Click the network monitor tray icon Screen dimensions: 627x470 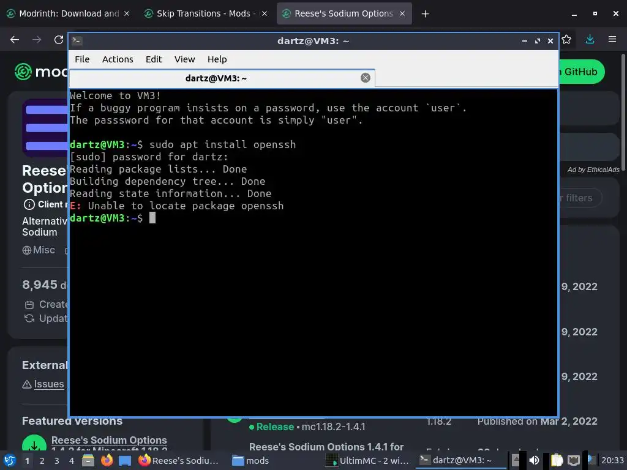(x=574, y=460)
